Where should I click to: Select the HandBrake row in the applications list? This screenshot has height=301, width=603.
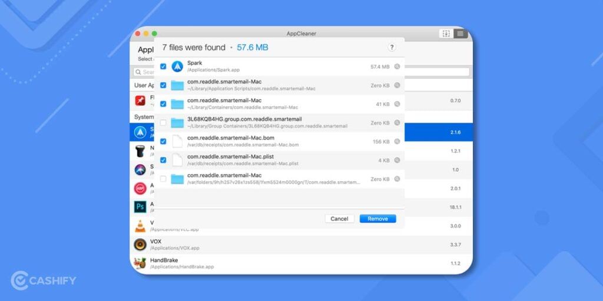[x=301, y=263]
